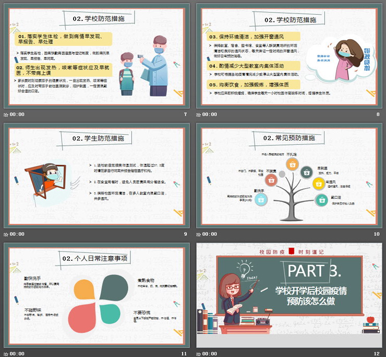Click the transition star icon under slide 12

click(x=198, y=354)
